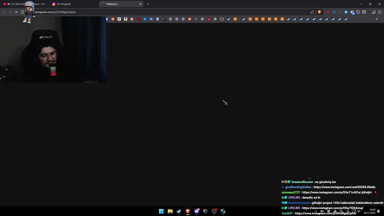Open the MAL bookmark
The image size is (384, 216).
point(151,19)
